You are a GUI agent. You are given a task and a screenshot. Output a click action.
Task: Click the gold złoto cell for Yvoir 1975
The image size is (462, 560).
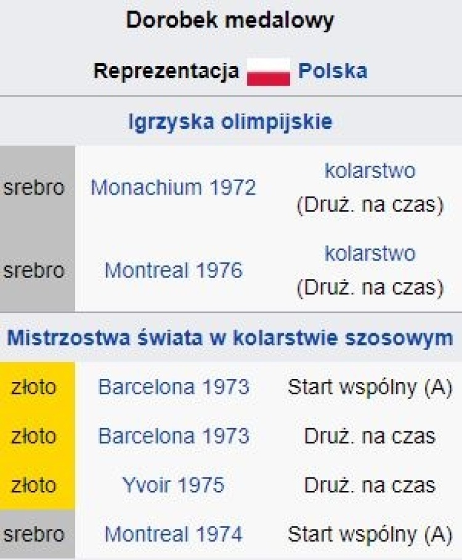(x=38, y=485)
